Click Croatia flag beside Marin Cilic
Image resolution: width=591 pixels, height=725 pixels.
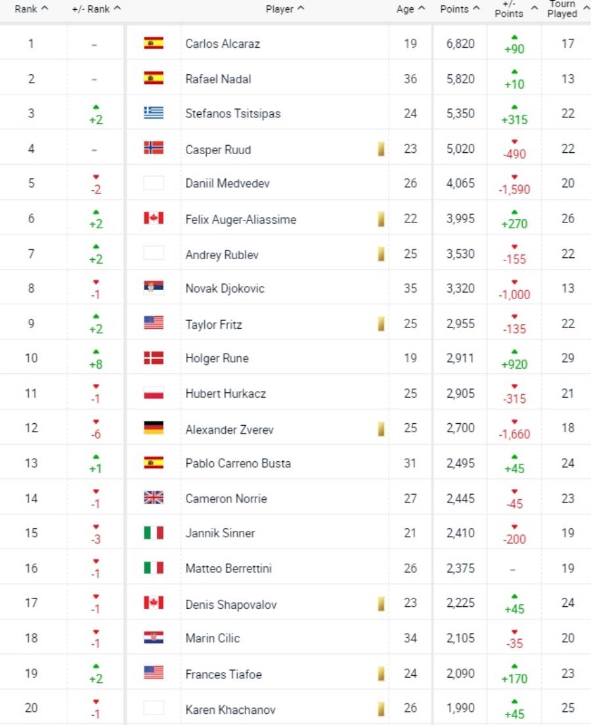pos(154,638)
